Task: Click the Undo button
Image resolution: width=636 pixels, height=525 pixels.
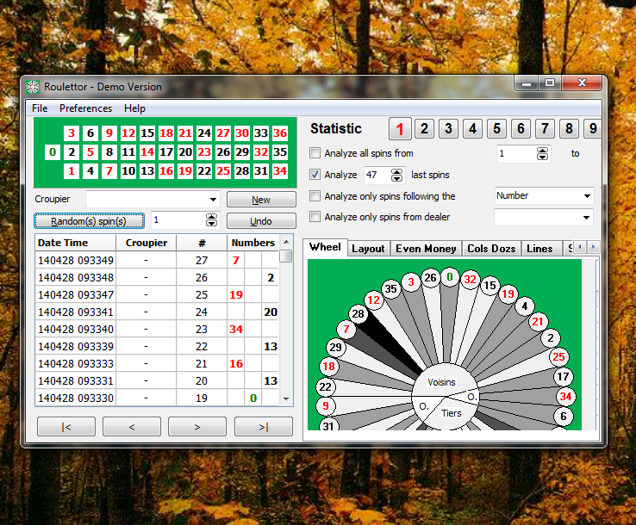Action: tap(261, 221)
